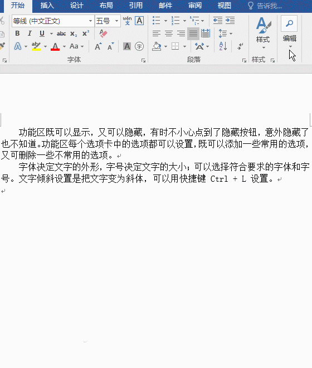
Task: Toggle show paragraph marks button
Action: [x=240, y=46]
